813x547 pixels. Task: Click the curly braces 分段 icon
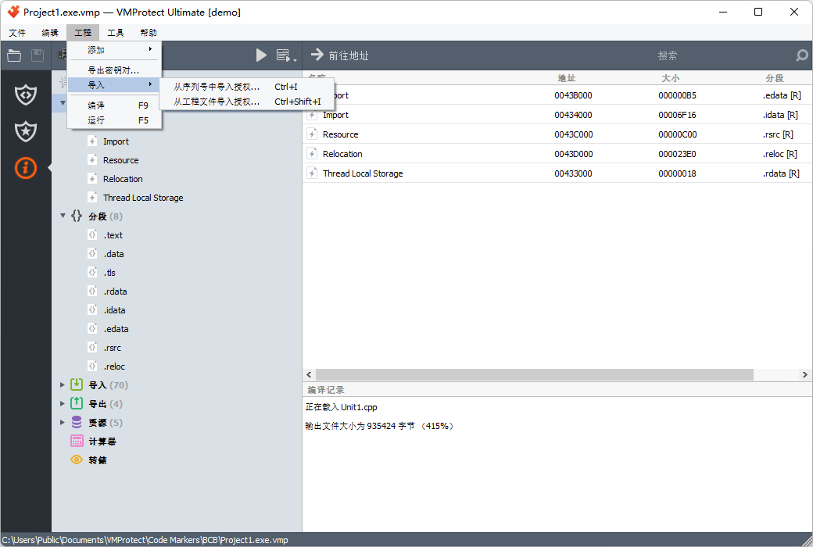pyautogui.click(x=77, y=216)
